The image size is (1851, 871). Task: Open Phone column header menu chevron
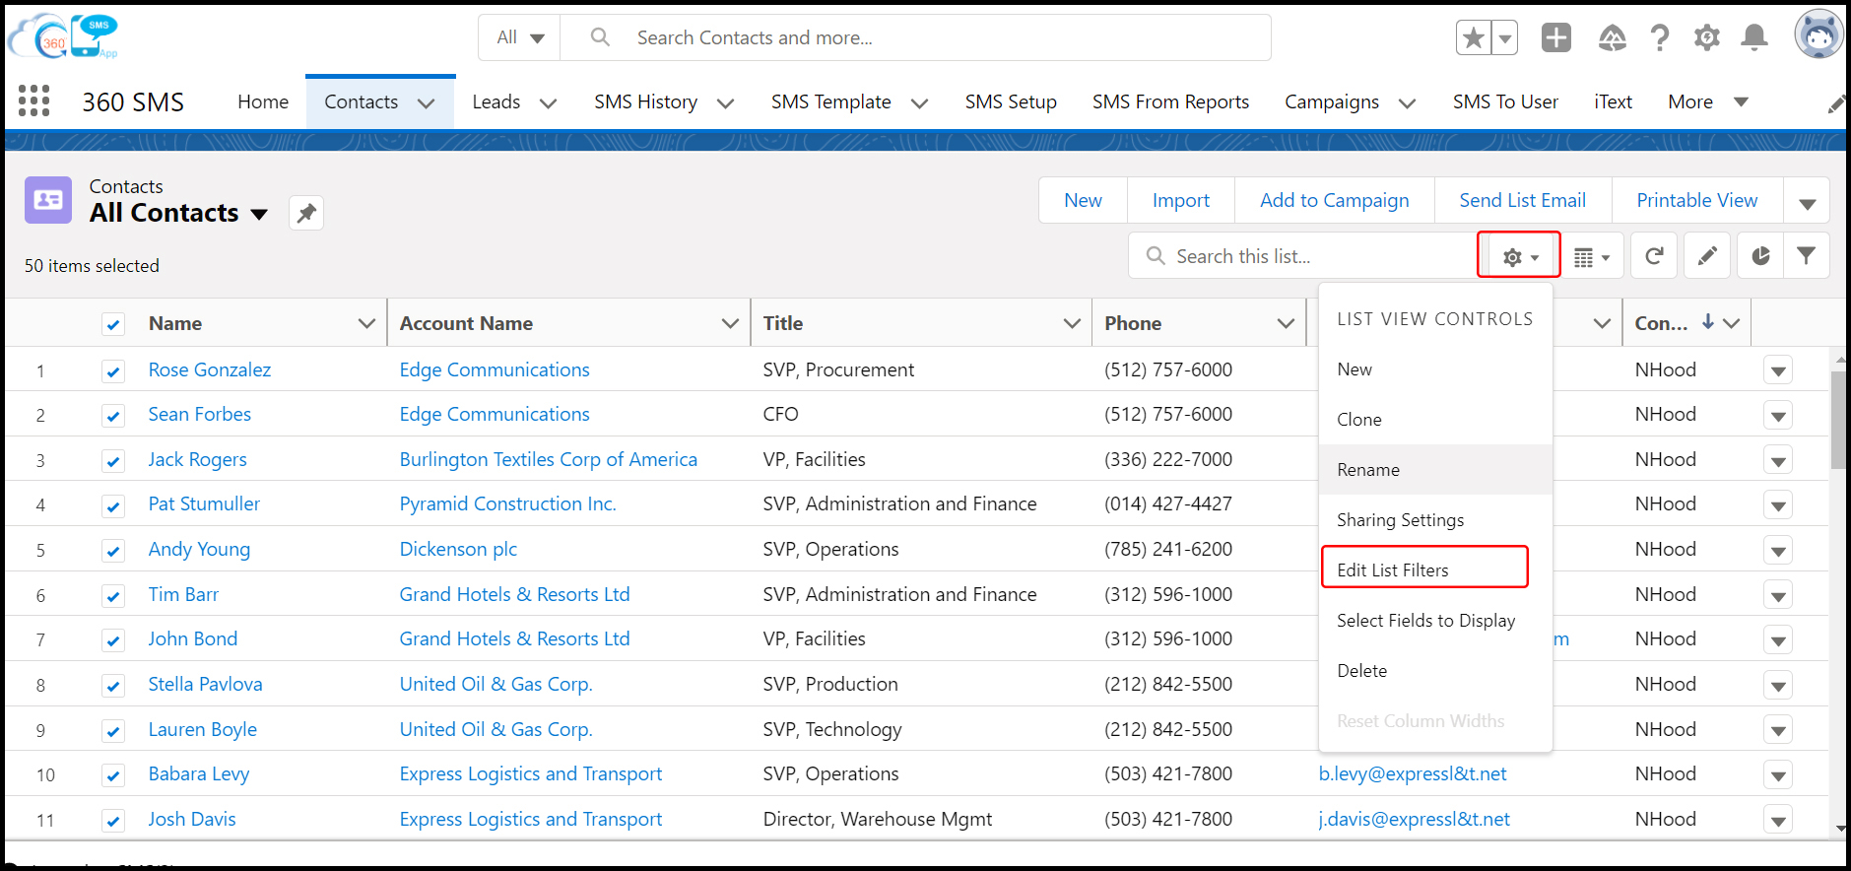pos(1286,323)
